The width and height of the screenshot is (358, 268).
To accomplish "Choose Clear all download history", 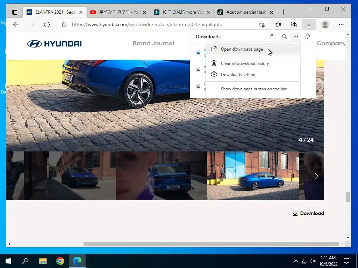I will (253, 64).
